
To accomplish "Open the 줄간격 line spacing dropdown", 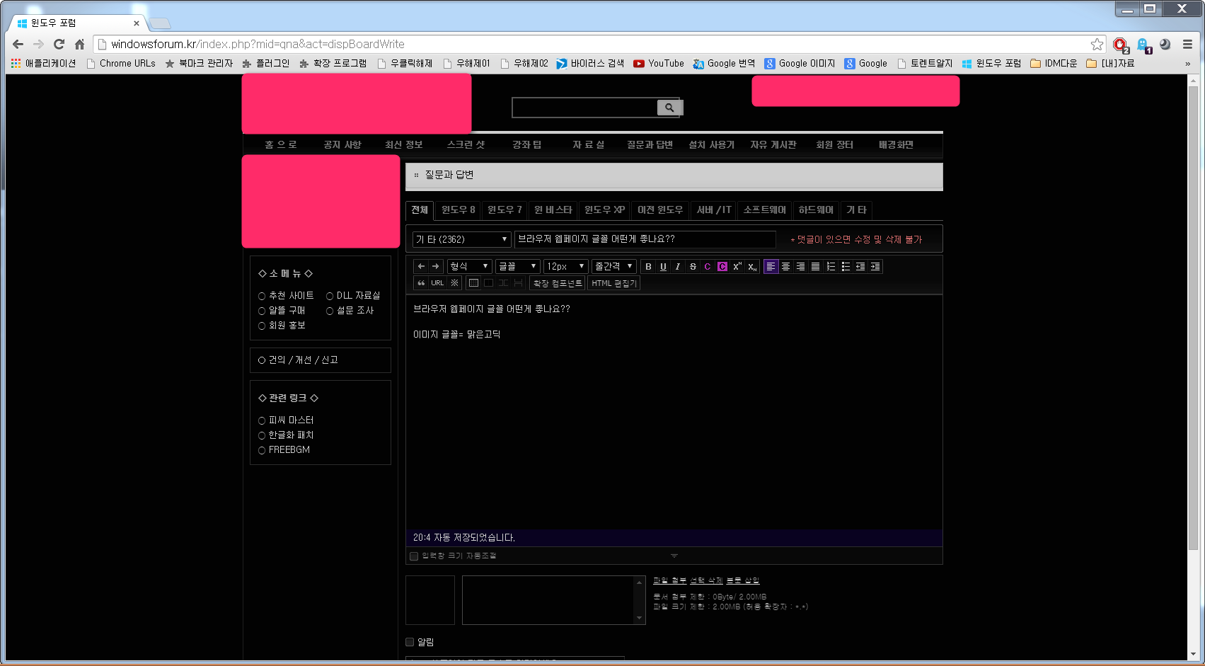I will coord(613,266).
